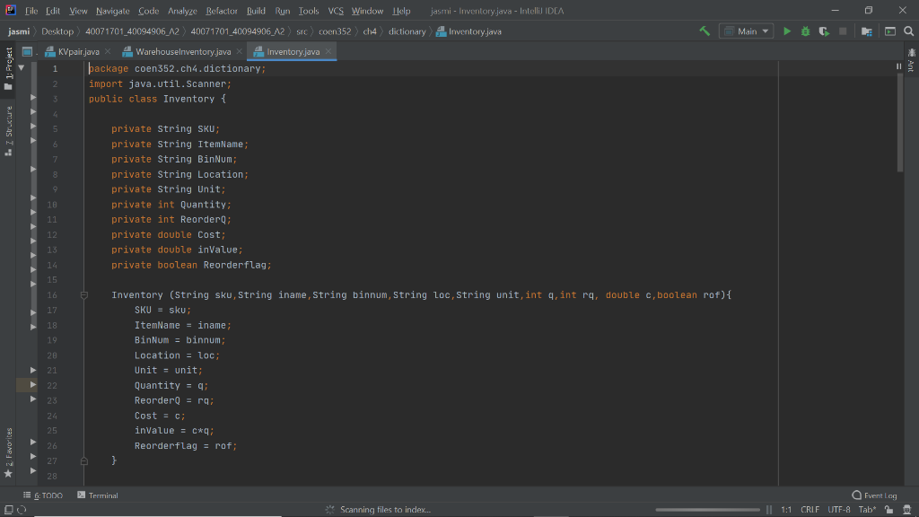
Task: Run the Main configuration
Action: pos(787,31)
